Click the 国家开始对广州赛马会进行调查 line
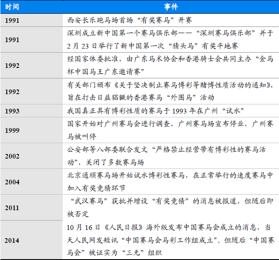Image resolution: width=279 pixels, height=260 pixels. click(x=170, y=124)
